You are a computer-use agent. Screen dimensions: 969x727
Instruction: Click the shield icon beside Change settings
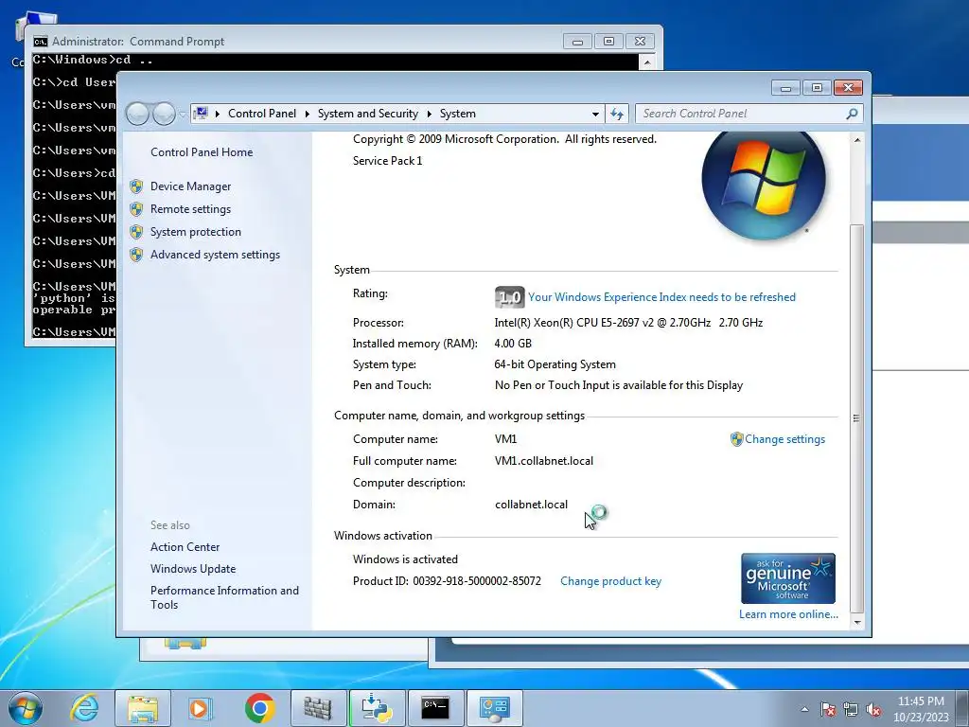(736, 439)
